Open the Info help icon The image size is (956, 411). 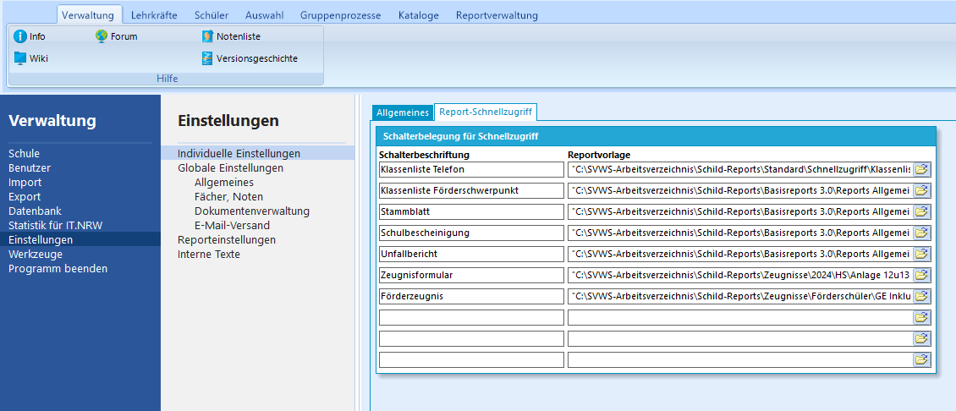point(20,36)
